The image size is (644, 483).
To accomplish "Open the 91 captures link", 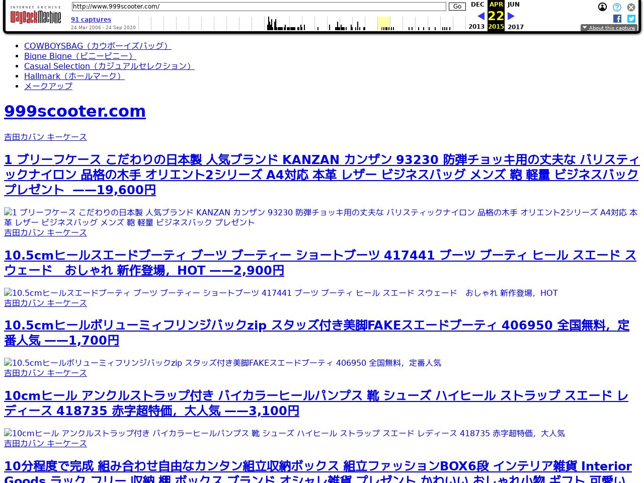I will (91, 20).
